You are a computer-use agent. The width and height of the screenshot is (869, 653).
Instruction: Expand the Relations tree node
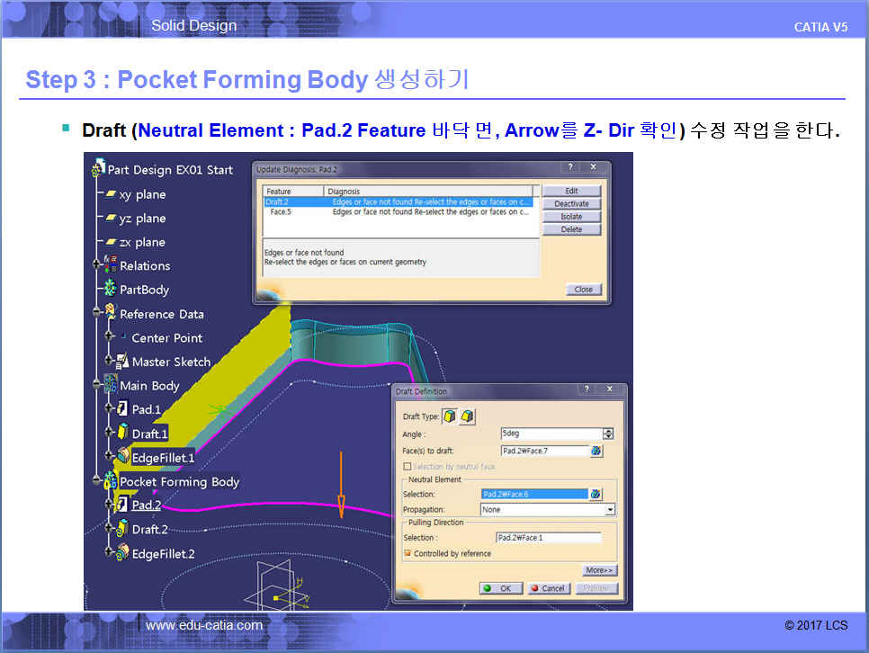pos(97,265)
